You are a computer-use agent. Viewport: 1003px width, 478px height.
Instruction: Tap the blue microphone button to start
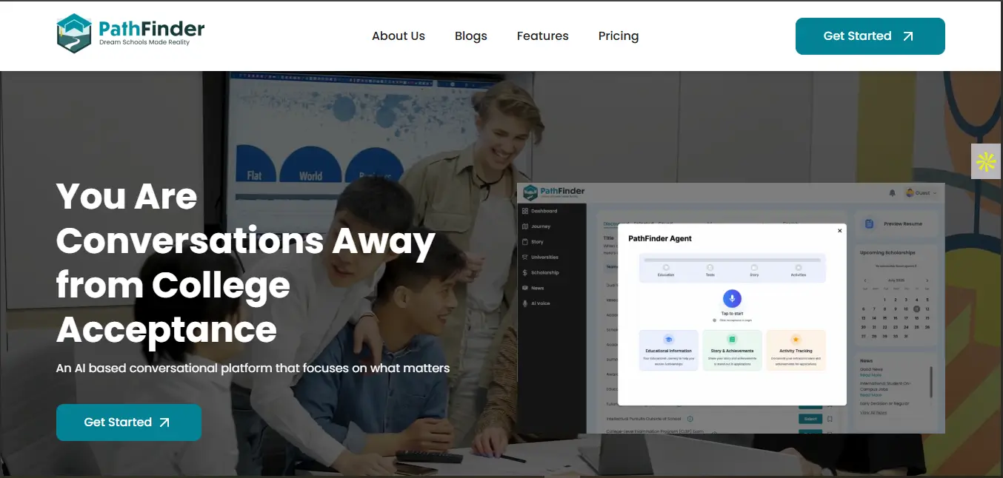click(732, 298)
